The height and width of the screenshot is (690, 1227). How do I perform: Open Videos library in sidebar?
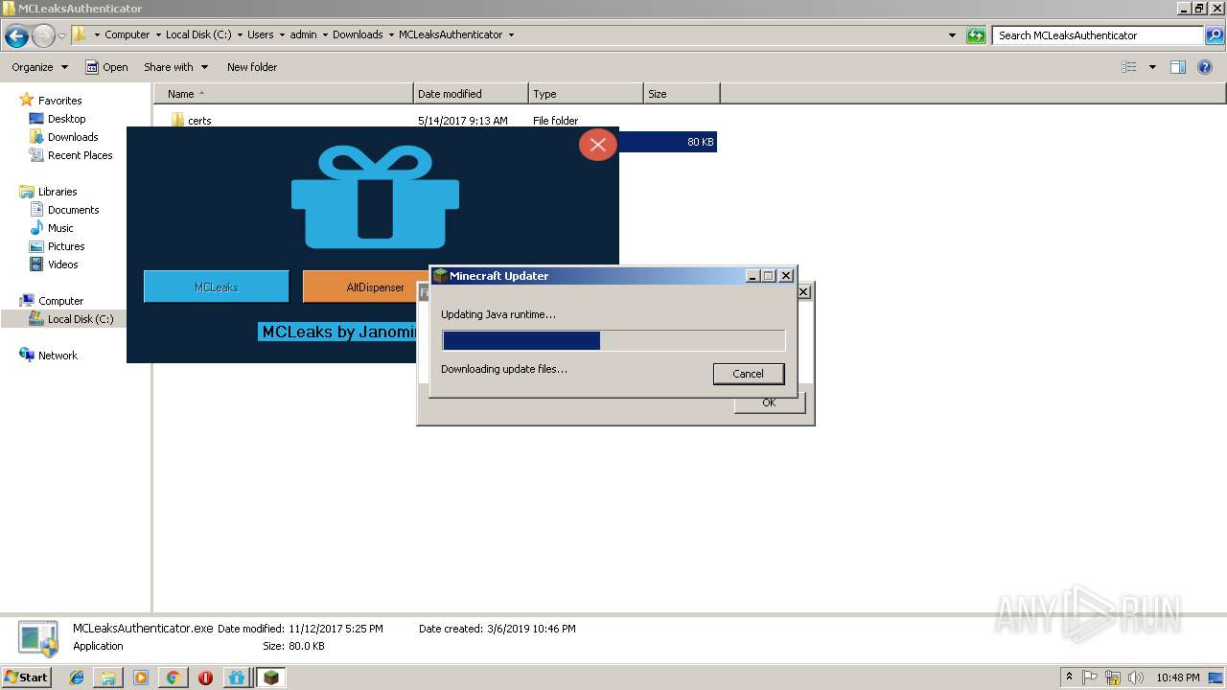click(62, 264)
